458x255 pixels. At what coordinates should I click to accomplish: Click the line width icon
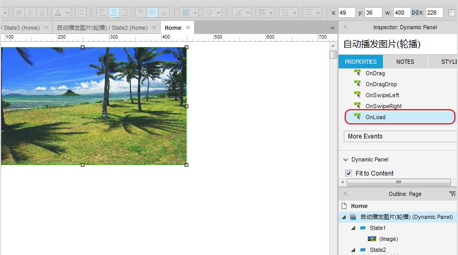point(262,13)
